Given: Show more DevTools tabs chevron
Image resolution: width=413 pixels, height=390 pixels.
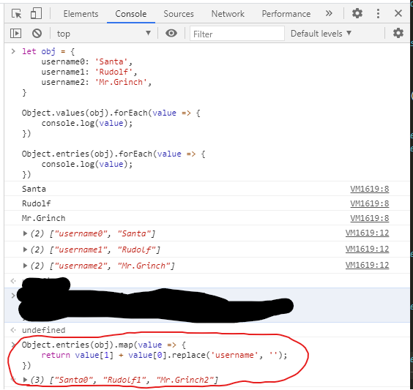Looking at the screenshot, I should pyautogui.click(x=329, y=13).
